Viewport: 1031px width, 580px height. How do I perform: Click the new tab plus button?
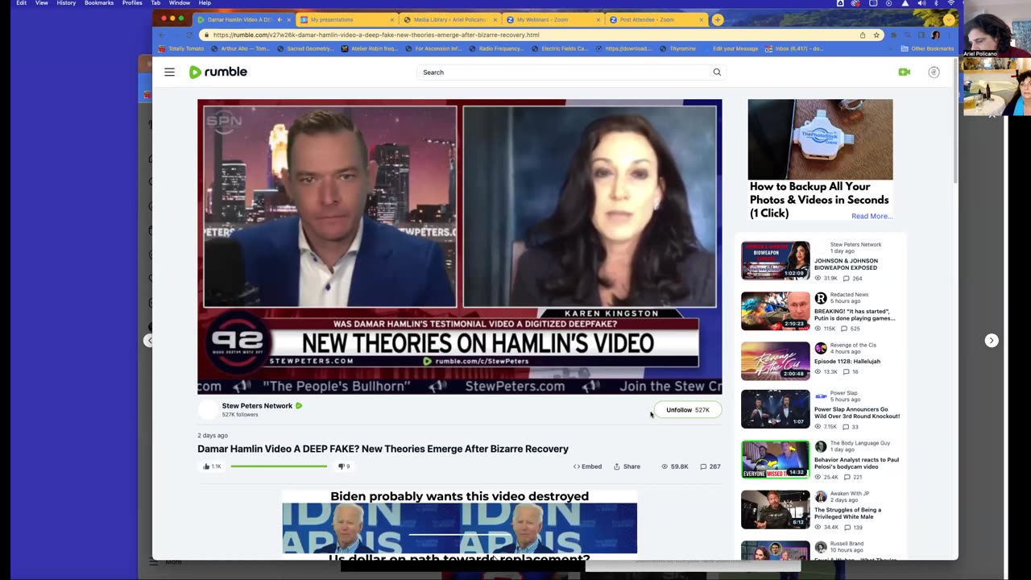[x=717, y=19]
